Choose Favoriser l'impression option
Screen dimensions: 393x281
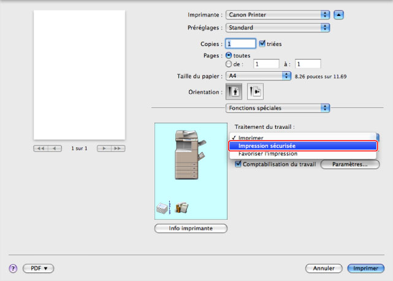pyautogui.click(x=268, y=154)
